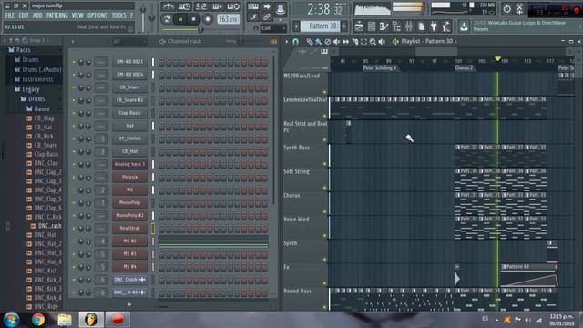
Task: Open the project info document icon
Action: (x=421, y=26)
